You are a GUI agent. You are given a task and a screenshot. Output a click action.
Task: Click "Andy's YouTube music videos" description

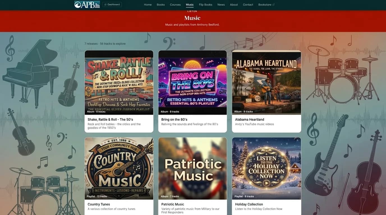pos(254,124)
